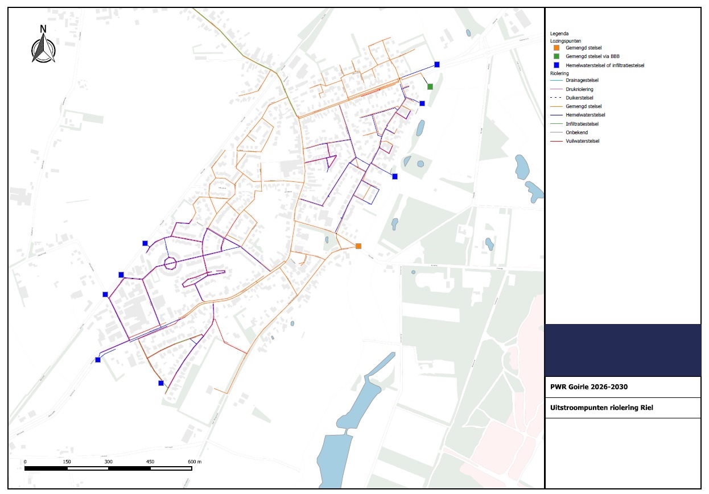Image resolution: width=709 pixels, height=494 pixels.
Task: Click the '150' scale bar label
Action: [x=67, y=462]
